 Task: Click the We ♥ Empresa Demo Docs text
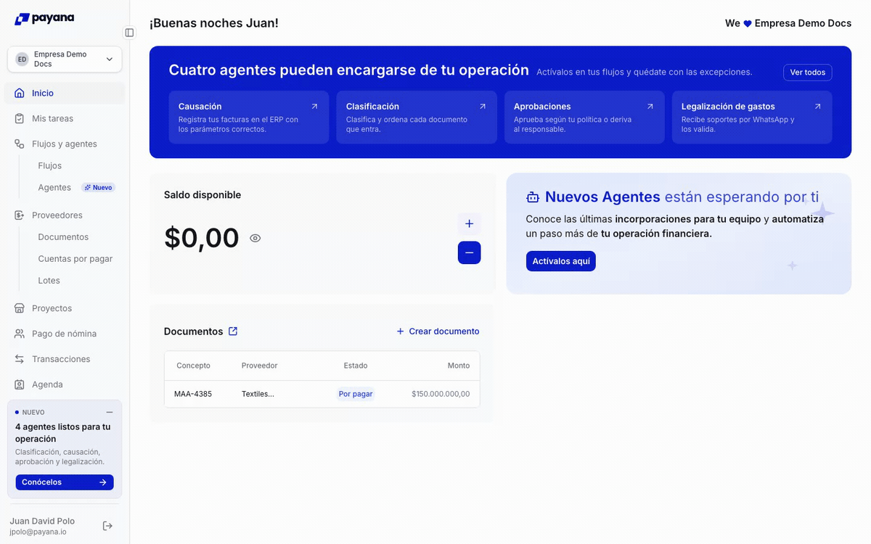(x=788, y=23)
